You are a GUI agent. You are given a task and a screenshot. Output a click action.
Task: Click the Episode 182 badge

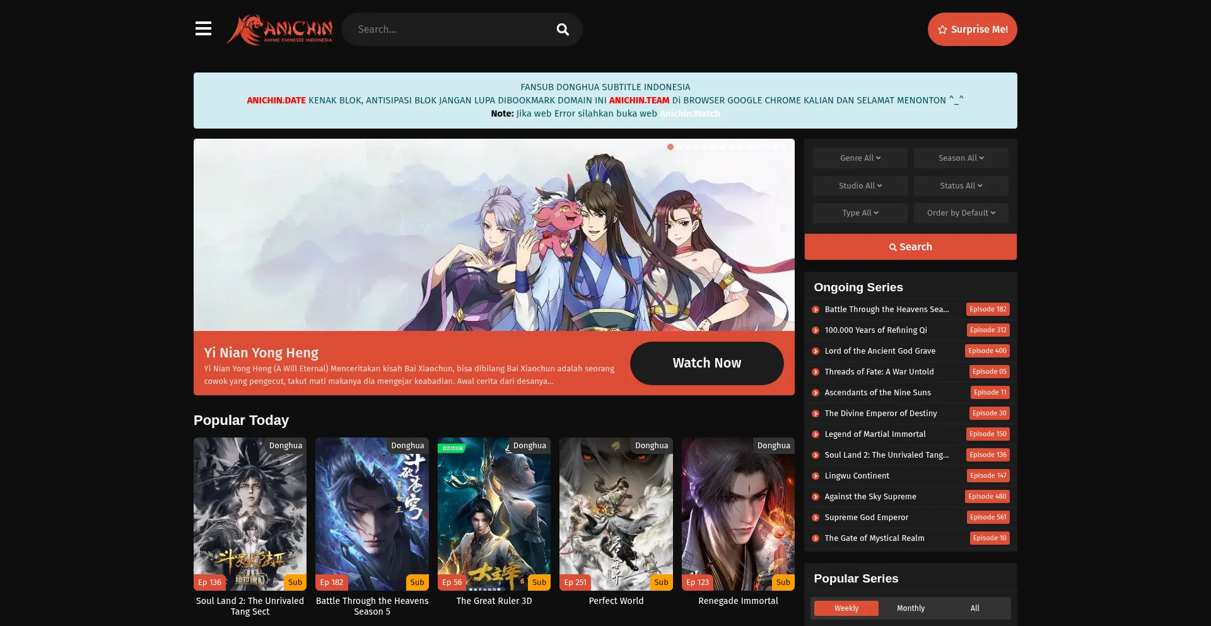click(x=988, y=310)
